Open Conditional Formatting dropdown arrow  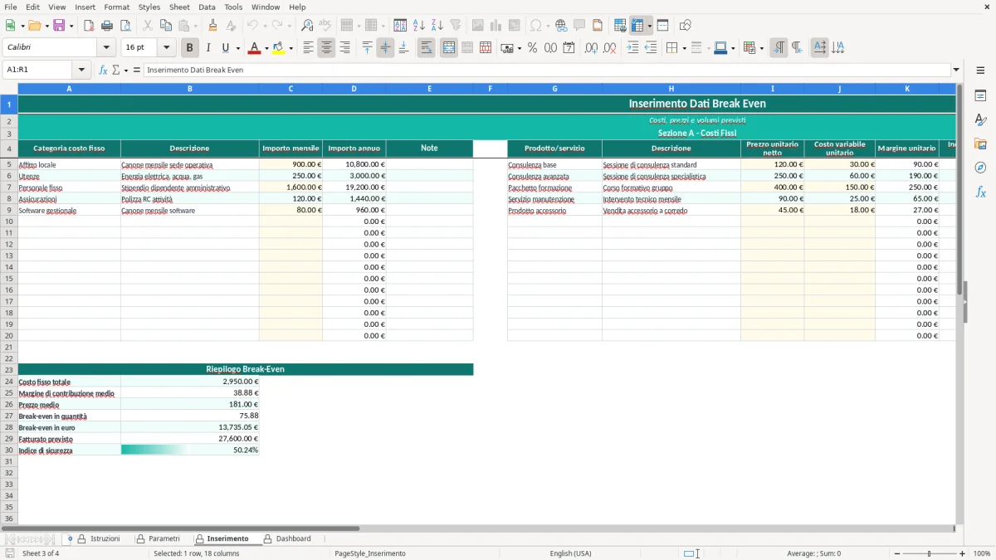point(761,48)
